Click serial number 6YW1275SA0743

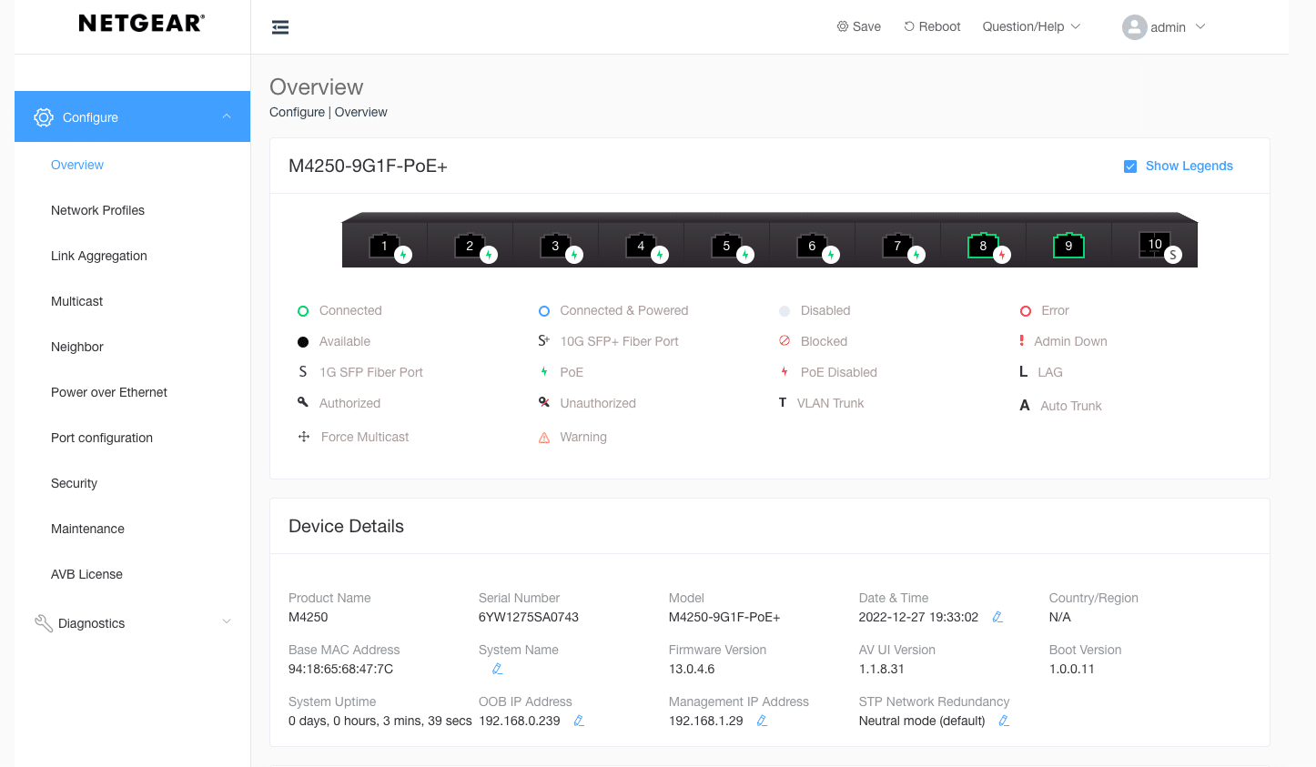[529, 617]
